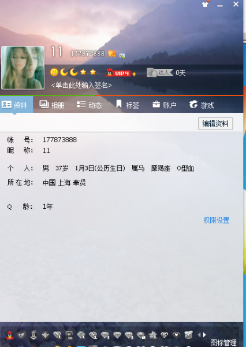Click the red QQ member icon in icon bar
Screen dimensions: 246x347
click(9, 335)
